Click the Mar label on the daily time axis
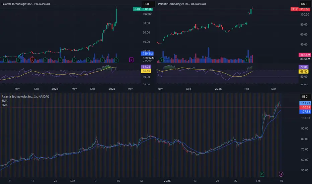The width and height of the screenshot is (312, 184). (x=274, y=89)
